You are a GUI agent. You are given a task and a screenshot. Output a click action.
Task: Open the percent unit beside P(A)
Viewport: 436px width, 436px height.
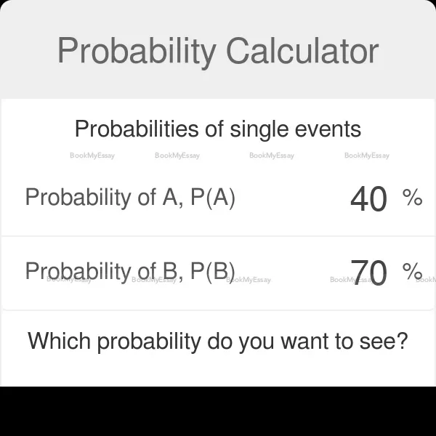[x=412, y=198]
